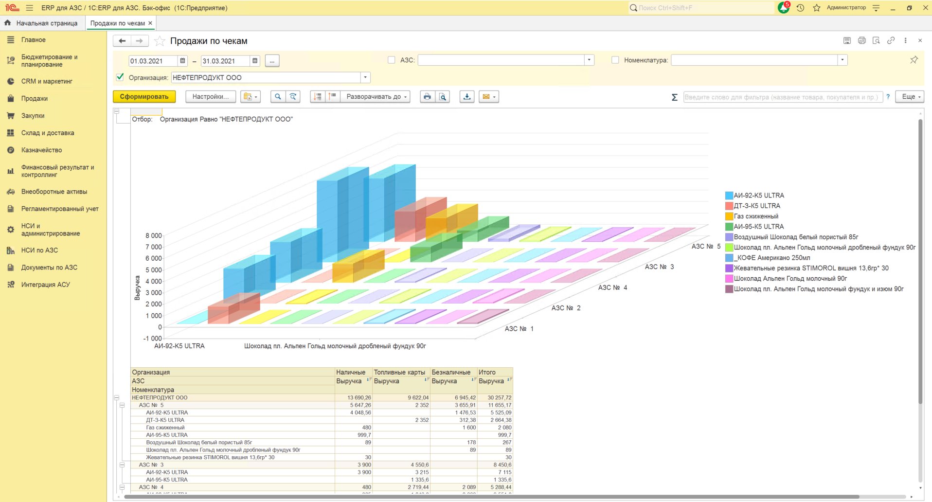Screen dimensions: 932x502
Task: Open the notifications bell icon
Action: (784, 8)
